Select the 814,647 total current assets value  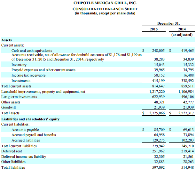(158, 86)
